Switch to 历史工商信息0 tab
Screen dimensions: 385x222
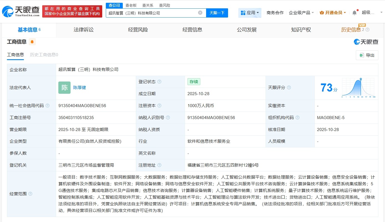click(44, 55)
